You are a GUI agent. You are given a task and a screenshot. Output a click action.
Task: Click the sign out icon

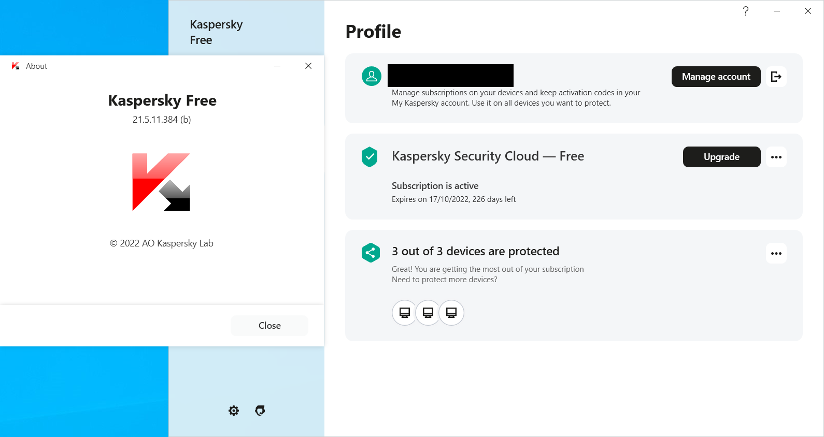(x=776, y=77)
